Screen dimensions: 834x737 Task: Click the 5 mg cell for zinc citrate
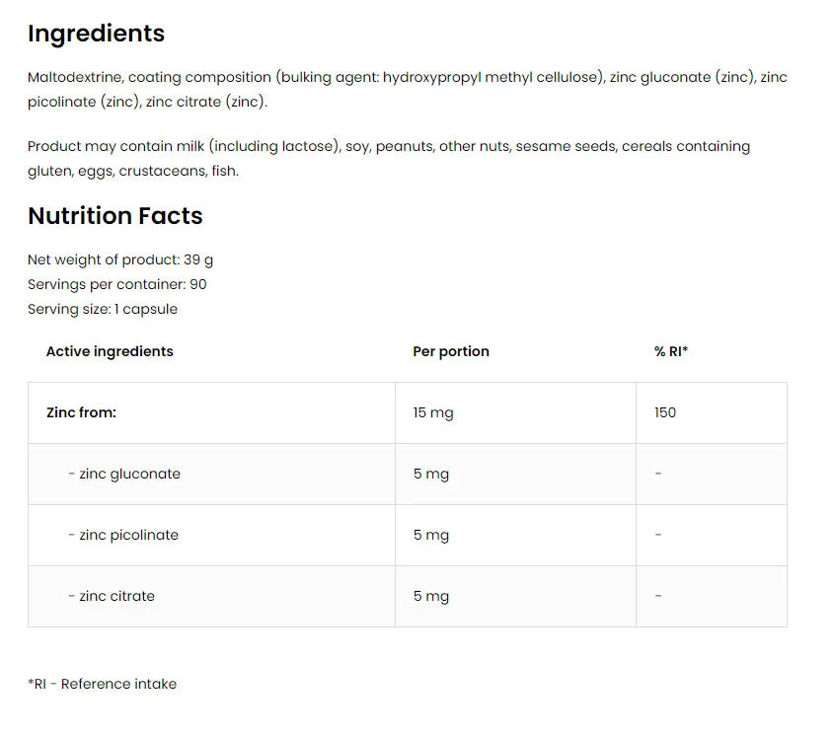pos(431,596)
